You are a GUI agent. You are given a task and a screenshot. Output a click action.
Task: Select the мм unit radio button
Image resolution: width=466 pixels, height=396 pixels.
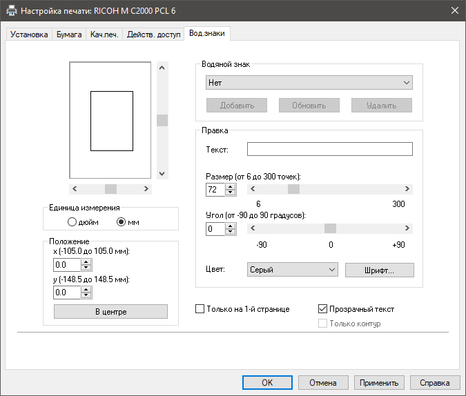[x=122, y=221]
